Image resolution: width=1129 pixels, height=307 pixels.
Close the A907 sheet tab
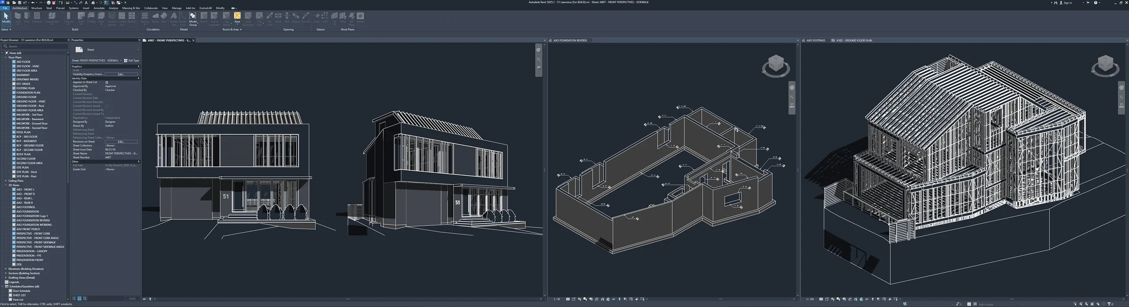click(193, 40)
